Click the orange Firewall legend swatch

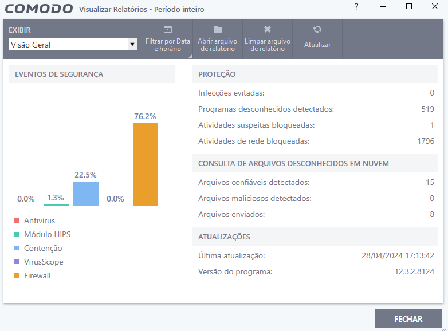pos(17,275)
